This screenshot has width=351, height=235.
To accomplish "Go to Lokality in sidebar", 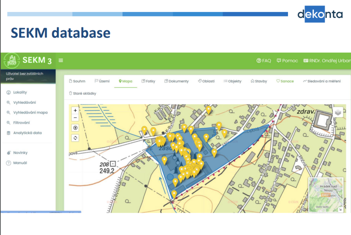I will (x=20, y=92).
